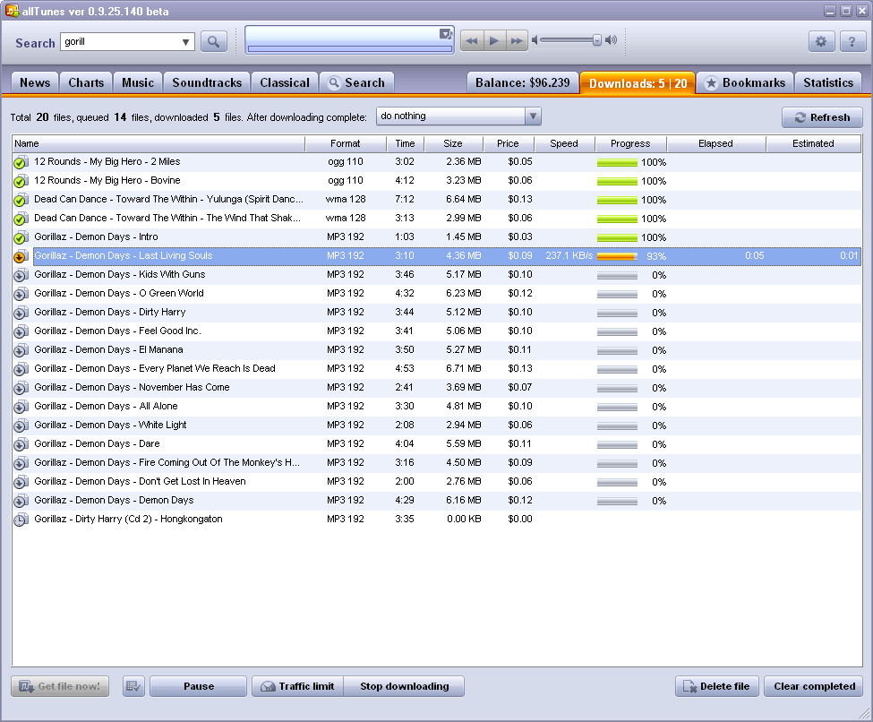Click the player display menu icon

(446, 34)
